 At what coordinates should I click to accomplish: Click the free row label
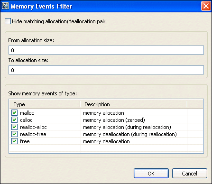pyautogui.click(x=25, y=141)
